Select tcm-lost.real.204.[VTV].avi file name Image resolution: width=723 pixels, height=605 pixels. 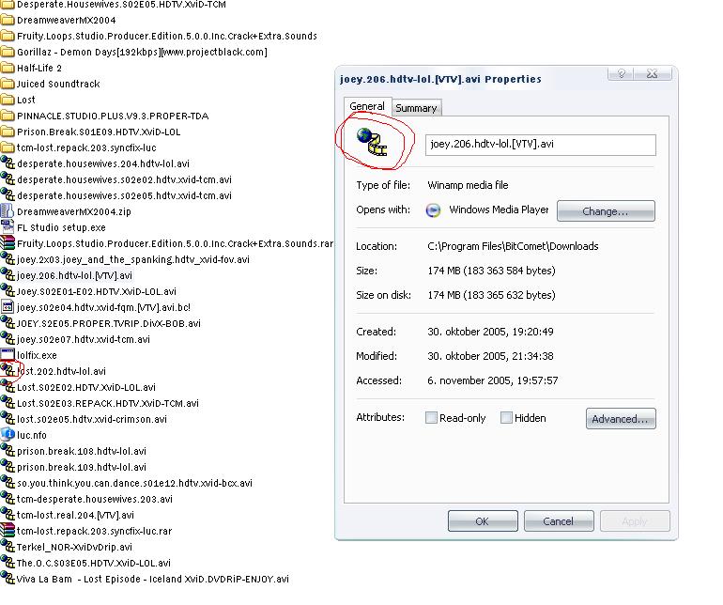(75, 515)
